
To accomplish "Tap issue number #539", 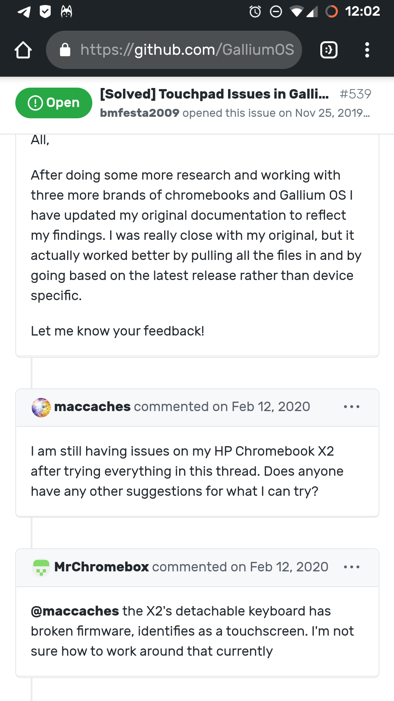I will tap(355, 94).
